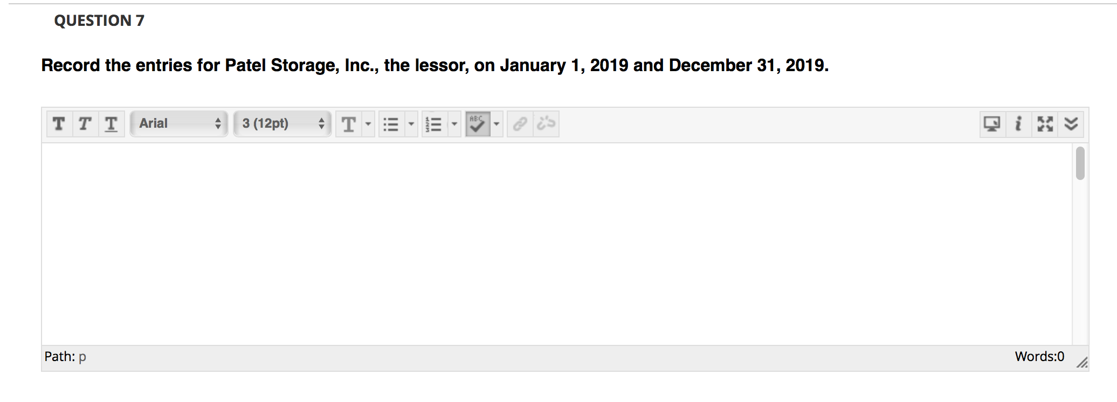This screenshot has width=1117, height=402.
Task: Select the underline formatting icon
Action: (111, 123)
